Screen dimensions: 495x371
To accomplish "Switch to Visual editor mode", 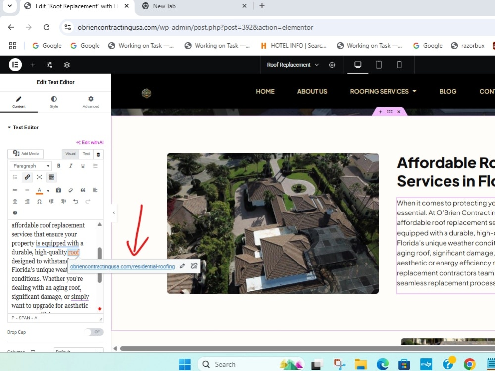I will pos(70,154).
